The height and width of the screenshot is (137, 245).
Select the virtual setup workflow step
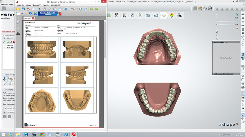164,15
